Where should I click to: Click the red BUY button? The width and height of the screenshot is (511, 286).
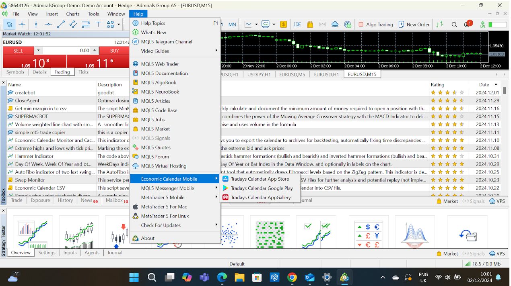114,51
